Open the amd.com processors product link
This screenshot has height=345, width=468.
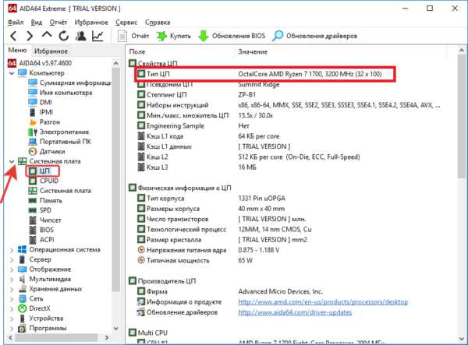click(x=323, y=302)
